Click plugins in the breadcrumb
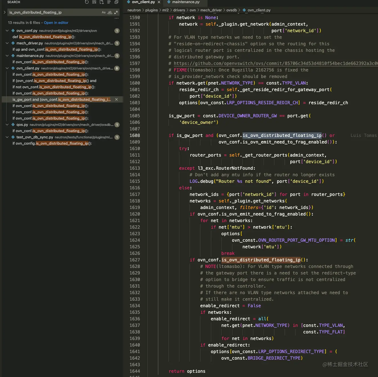Viewport: 378px width, 377px height. tap(151, 10)
